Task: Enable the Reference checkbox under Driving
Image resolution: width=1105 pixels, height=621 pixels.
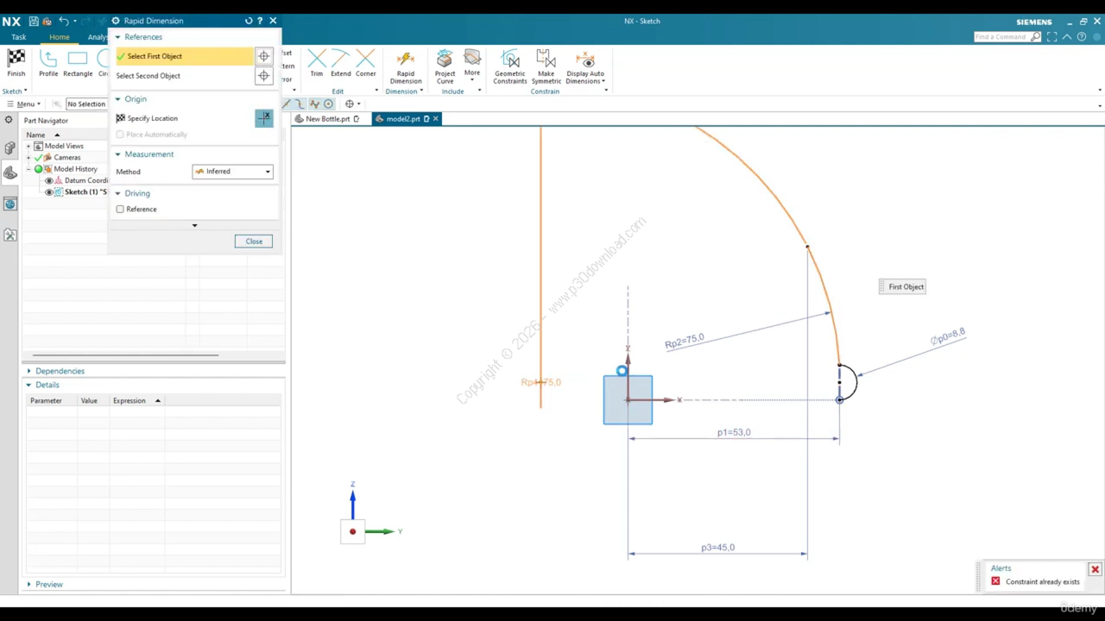Action: [x=120, y=209]
